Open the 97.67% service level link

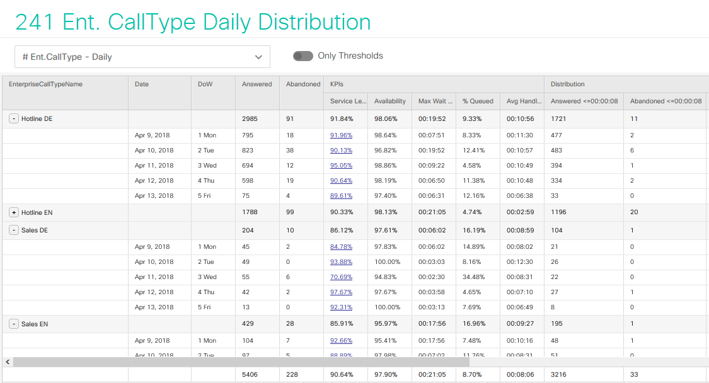point(342,292)
